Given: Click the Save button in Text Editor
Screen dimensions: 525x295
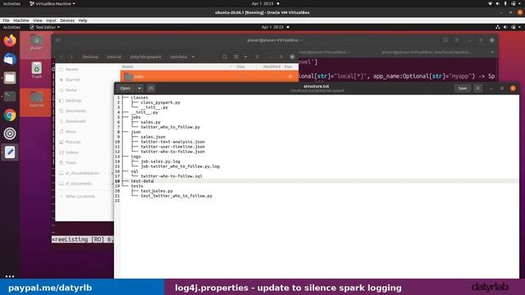Looking at the screenshot, I should pyautogui.click(x=463, y=88).
